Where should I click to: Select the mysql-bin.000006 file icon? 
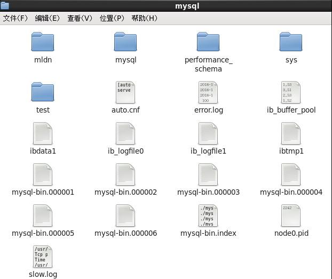coord(125,216)
